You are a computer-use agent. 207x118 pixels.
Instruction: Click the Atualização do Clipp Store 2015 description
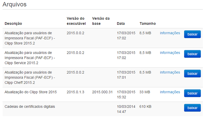(x=31, y=92)
